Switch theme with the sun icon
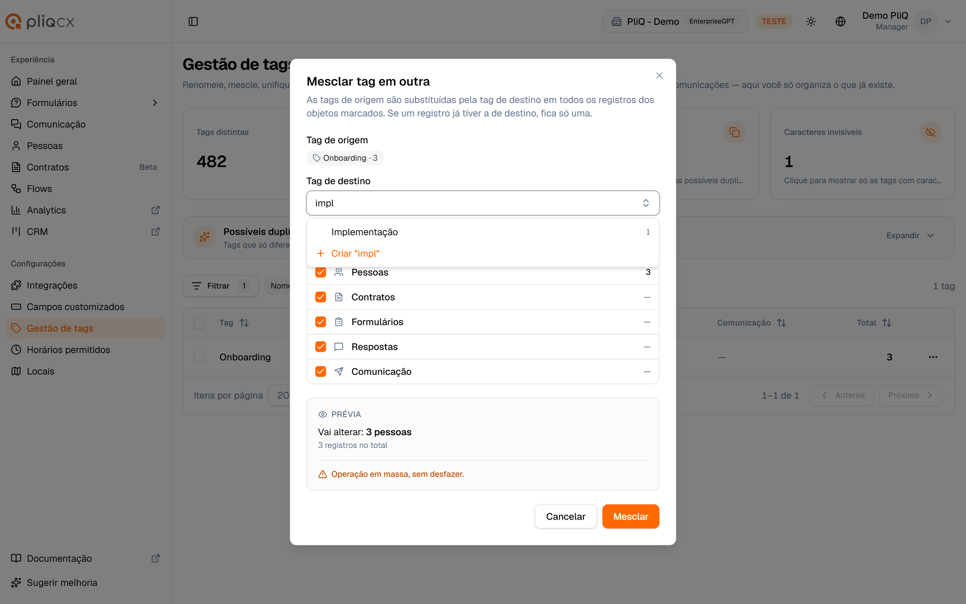 (x=811, y=21)
